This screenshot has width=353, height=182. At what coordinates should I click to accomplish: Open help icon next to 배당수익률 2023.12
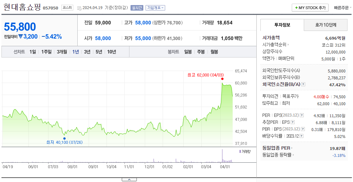[x=302, y=136]
